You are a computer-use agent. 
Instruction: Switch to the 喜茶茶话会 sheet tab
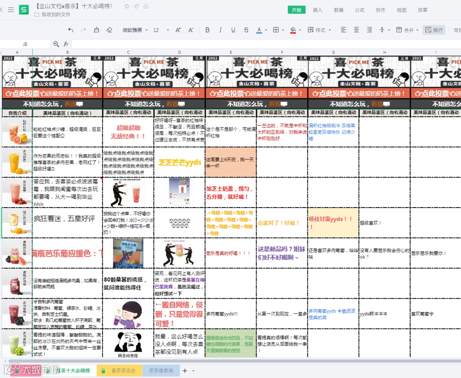(x=120, y=371)
